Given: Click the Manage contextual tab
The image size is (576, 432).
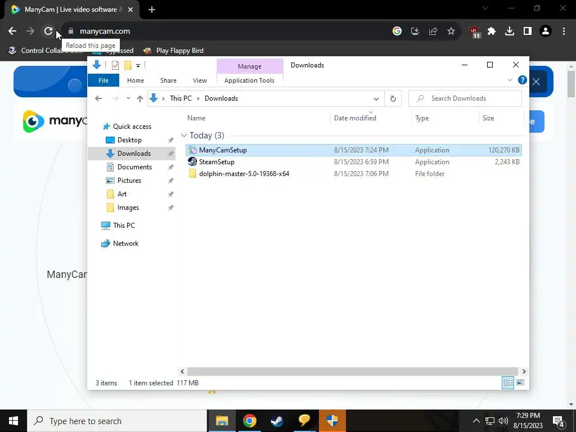Looking at the screenshot, I should pos(250,66).
